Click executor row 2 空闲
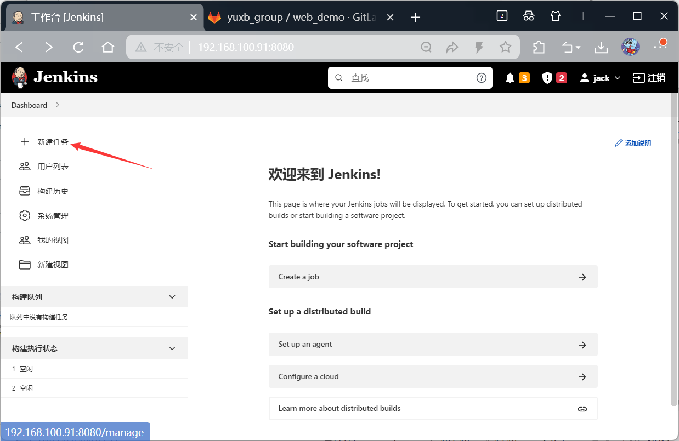 click(93, 388)
